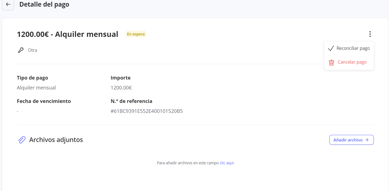Choose the Cancelar pago menu text
This screenshot has height=191, width=389.
click(x=352, y=62)
